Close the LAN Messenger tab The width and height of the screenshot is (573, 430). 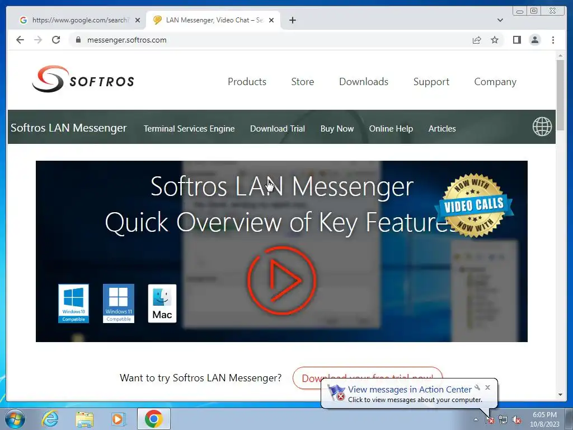271,20
